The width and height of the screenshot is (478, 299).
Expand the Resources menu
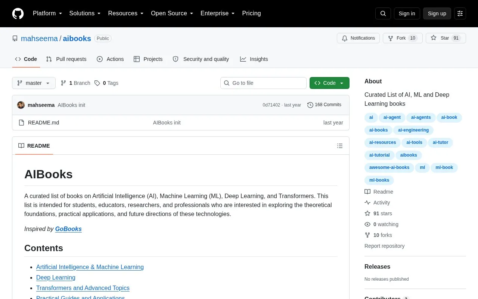click(126, 13)
